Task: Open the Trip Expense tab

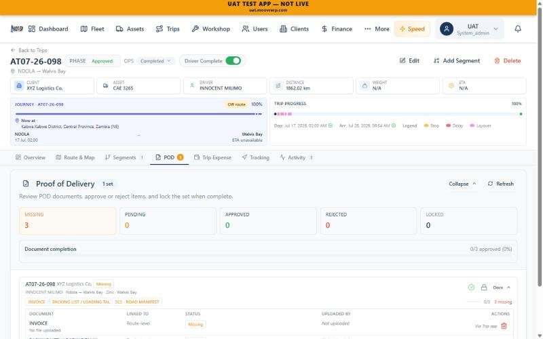Action: click(212, 157)
